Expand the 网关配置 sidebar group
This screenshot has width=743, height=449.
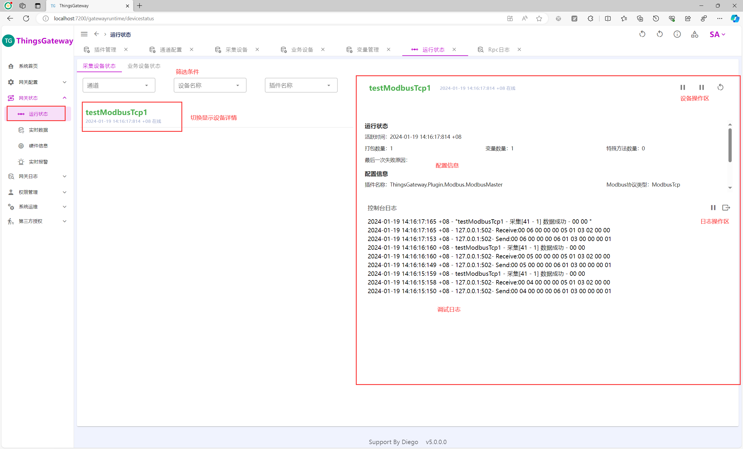pos(37,82)
